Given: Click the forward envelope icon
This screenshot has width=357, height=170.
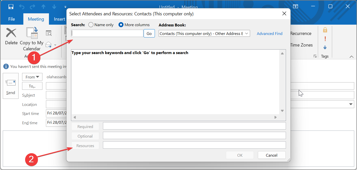Looking at the screenshot, I should (49, 45).
